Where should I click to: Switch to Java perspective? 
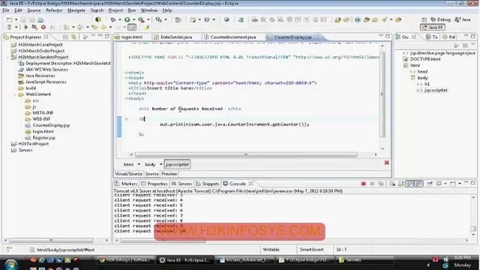(x=463, y=19)
